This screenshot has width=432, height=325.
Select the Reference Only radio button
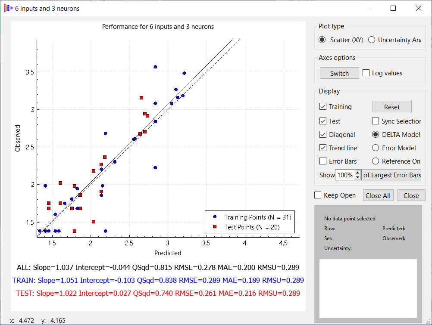tap(376, 161)
